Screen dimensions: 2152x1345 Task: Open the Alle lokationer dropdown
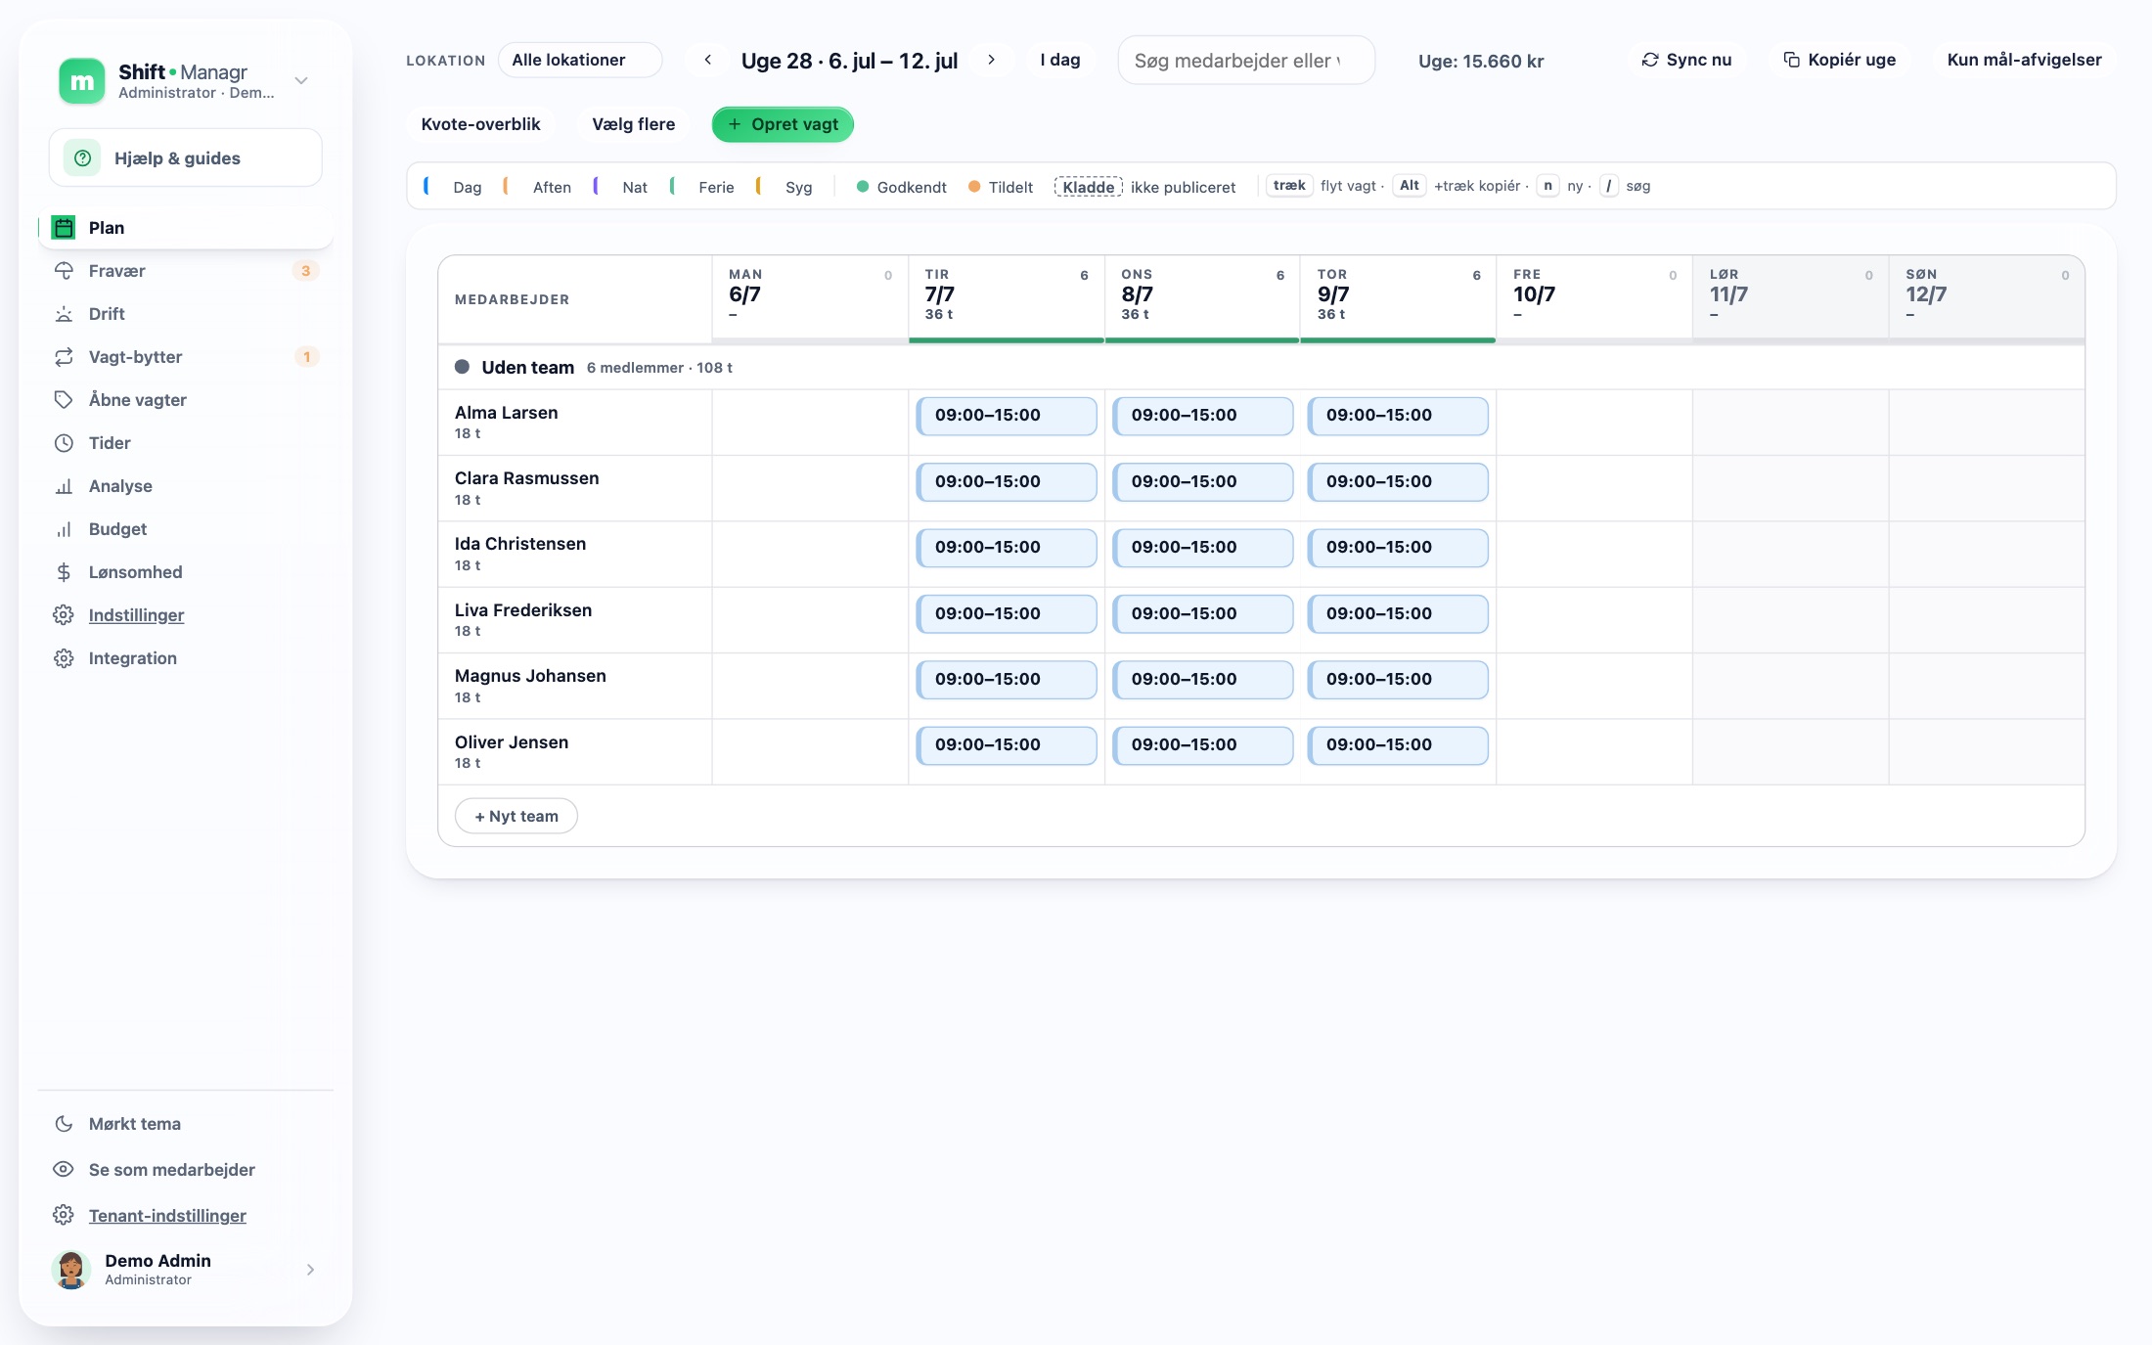[x=580, y=60]
